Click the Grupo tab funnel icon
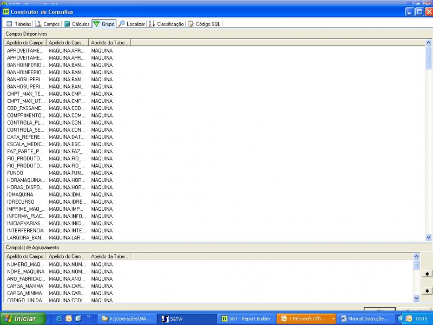 (x=96, y=24)
